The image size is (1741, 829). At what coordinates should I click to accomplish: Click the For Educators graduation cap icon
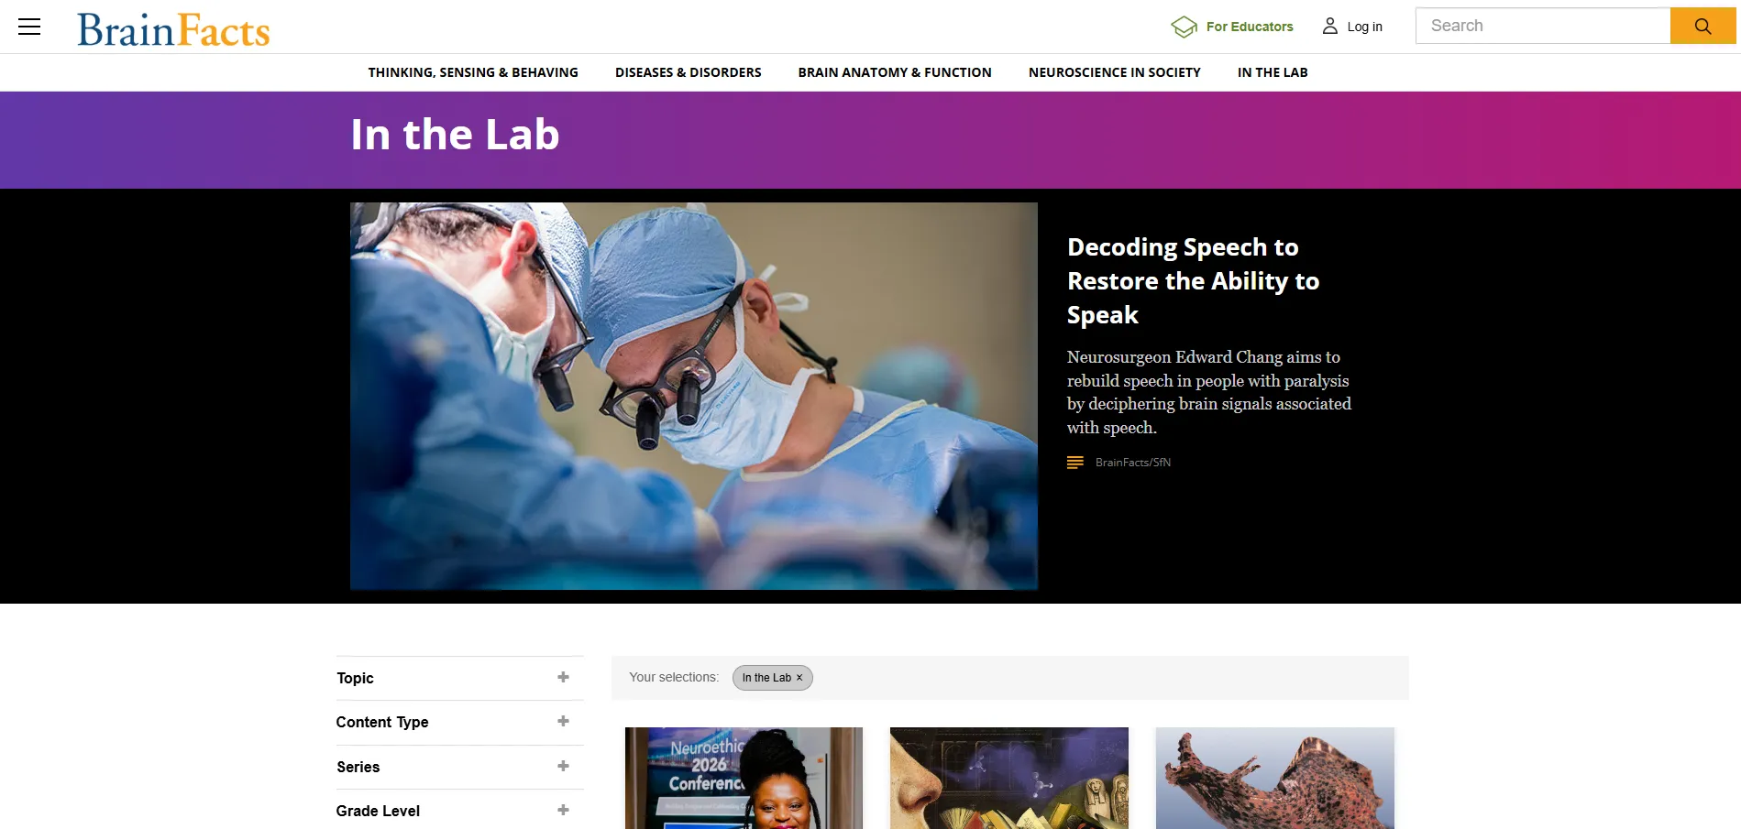pyautogui.click(x=1184, y=27)
